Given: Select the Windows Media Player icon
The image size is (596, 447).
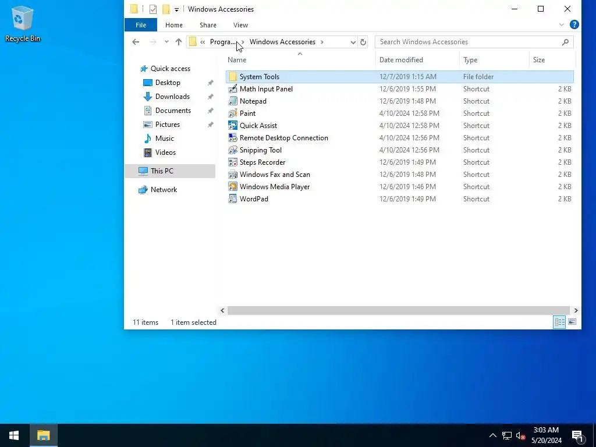Looking at the screenshot, I should pyautogui.click(x=233, y=187).
